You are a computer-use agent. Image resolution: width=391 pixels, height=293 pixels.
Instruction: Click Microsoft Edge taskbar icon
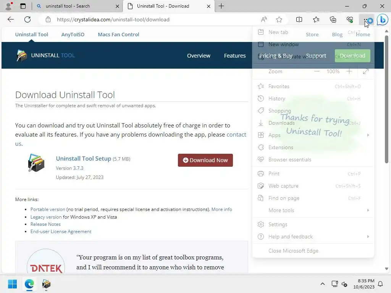pos(29,284)
